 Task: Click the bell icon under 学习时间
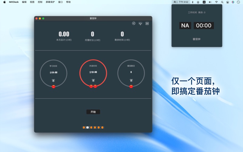[53, 80]
